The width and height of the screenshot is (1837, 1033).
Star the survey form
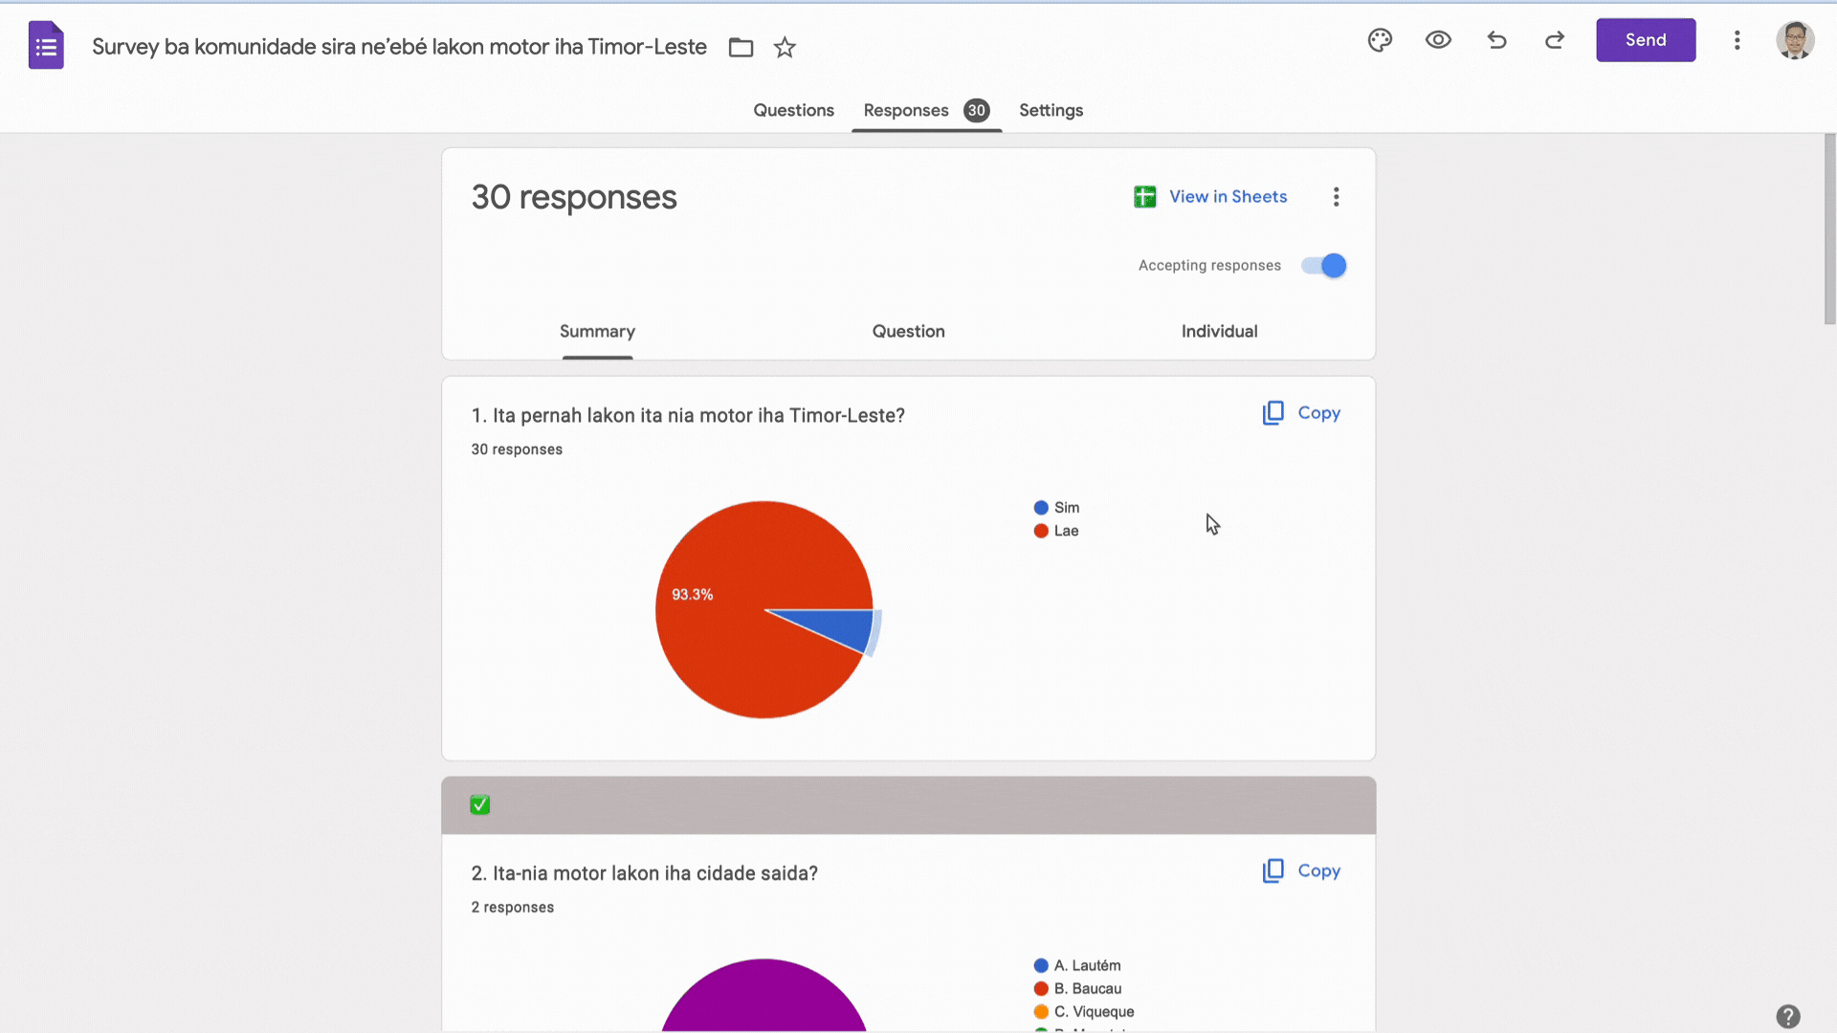(x=785, y=47)
